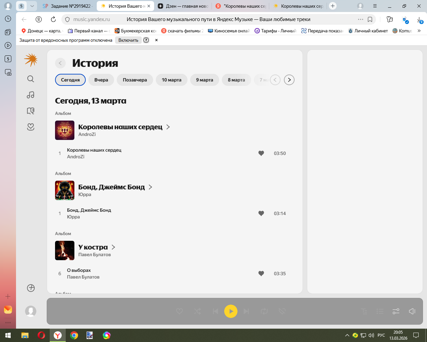Dislike current track in player bar
The height and width of the screenshot is (342, 427).
[282, 311]
